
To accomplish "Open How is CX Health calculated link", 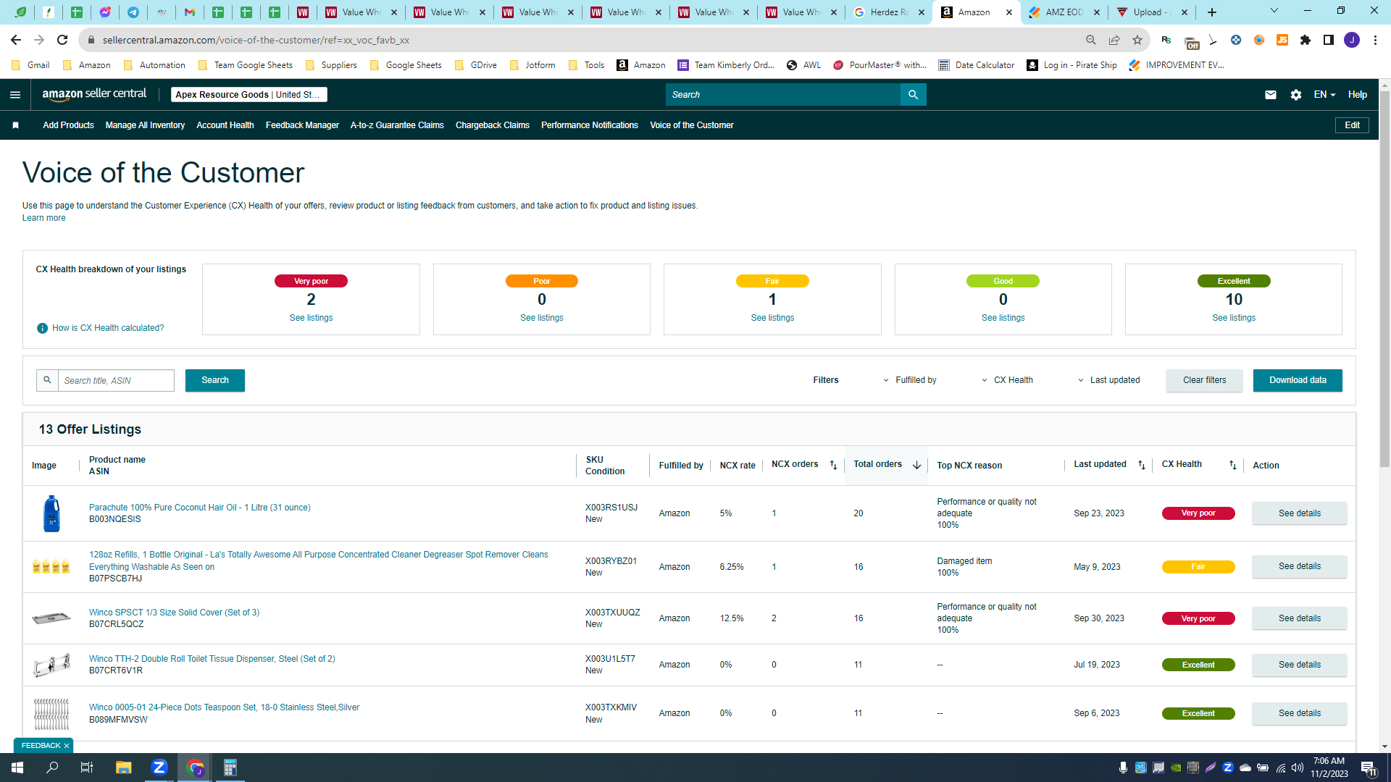I will click(x=108, y=328).
